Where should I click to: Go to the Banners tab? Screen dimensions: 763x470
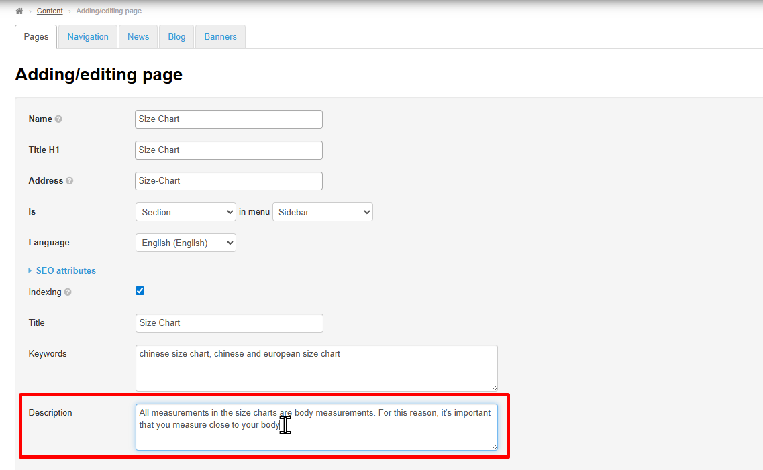click(x=220, y=37)
